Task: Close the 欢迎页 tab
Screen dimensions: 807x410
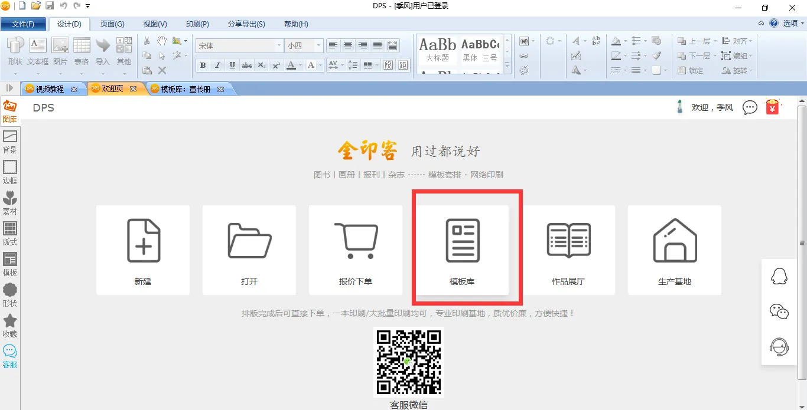Action: (x=133, y=89)
